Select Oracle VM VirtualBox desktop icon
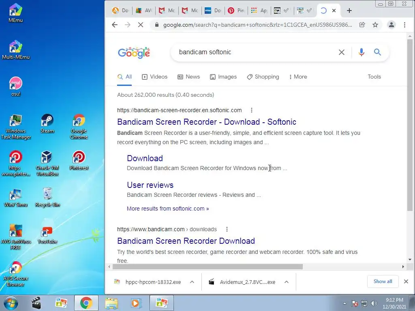Image resolution: width=415 pixels, height=311 pixels. click(47, 164)
